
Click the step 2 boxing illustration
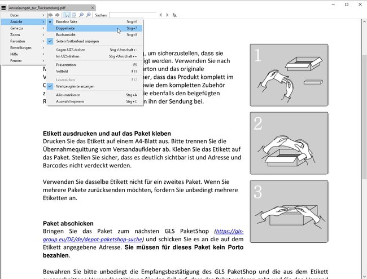coord(289,143)
